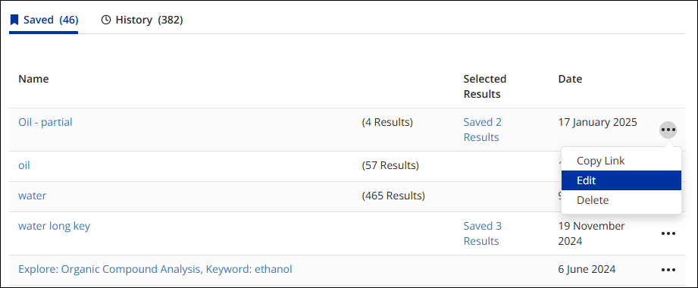Image resolution: width=698 pixels, height=288 pixels.
Task: Open the three-dot menu for ethanol explore row
Action: [x=668, y=270]
